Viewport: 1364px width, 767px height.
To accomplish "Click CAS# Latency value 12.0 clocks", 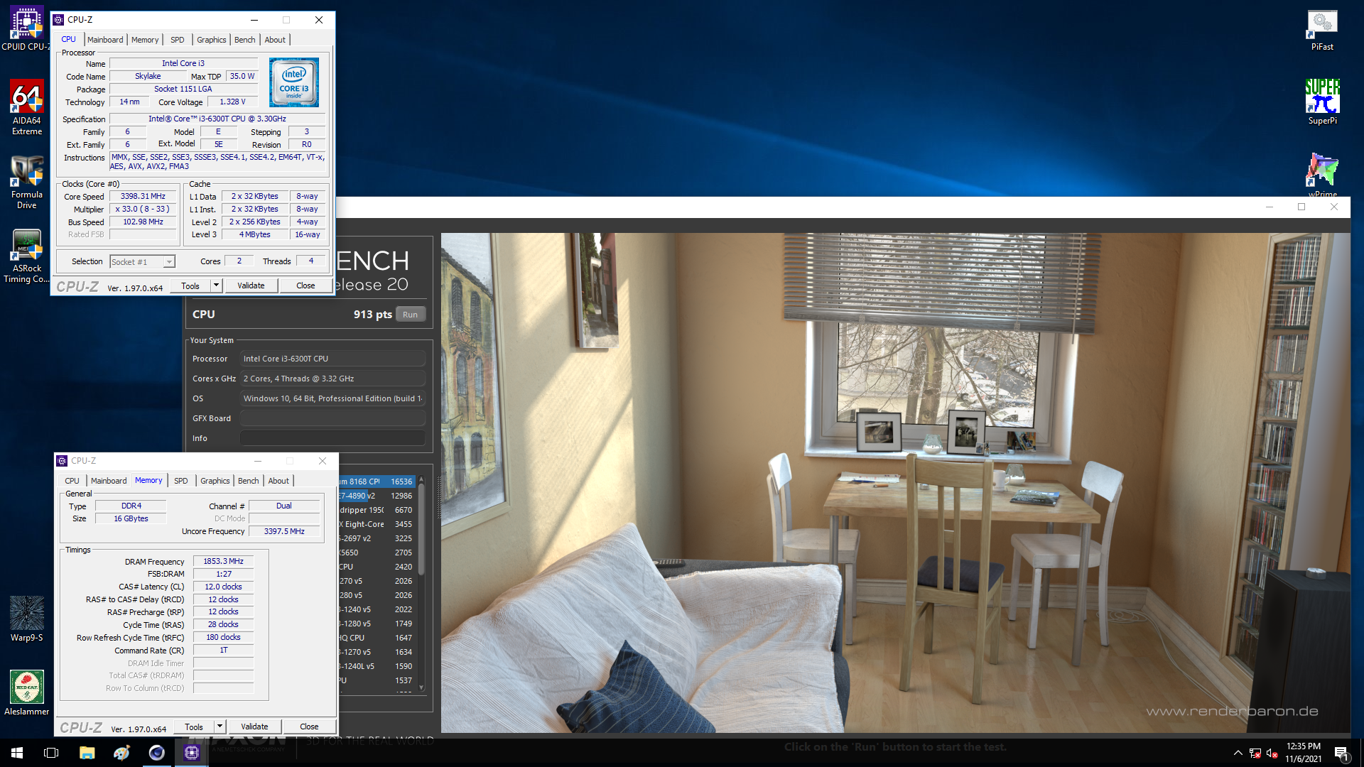I will [223, 587].
